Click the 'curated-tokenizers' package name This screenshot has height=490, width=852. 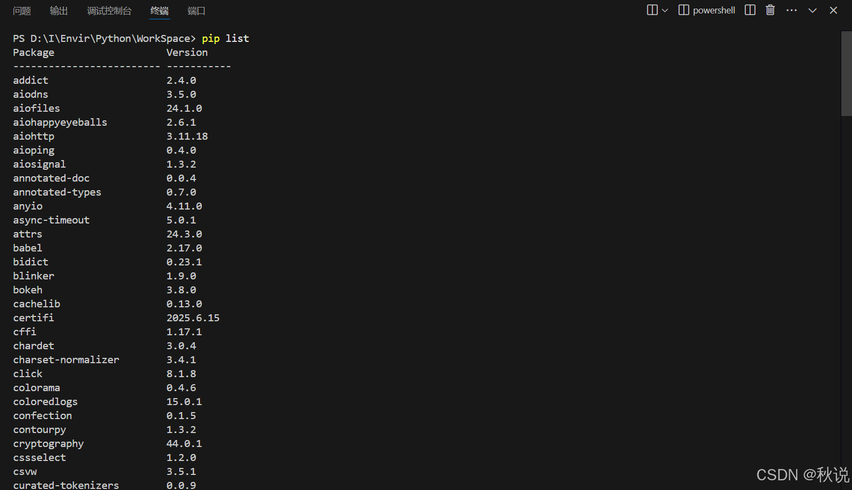tap(66, 485)
